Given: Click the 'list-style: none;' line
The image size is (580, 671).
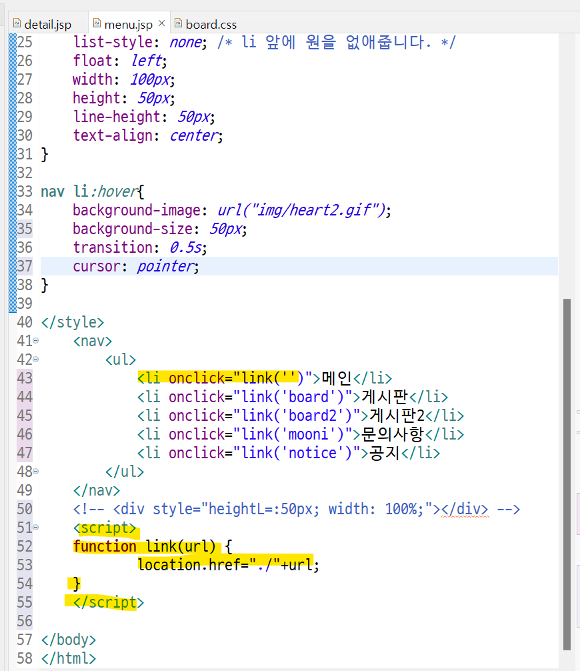Looking at the screenshot, I should tap(139, 42).
